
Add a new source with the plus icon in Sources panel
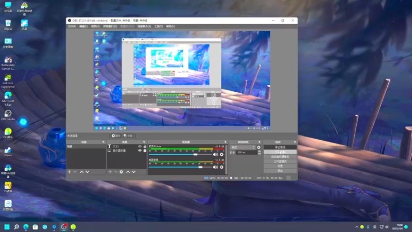point(110,172)
